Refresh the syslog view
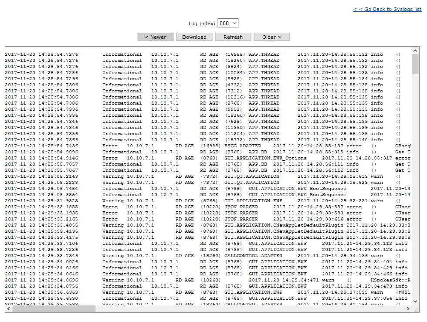This screenshot has height=322, width=427. tap(233, 37)
